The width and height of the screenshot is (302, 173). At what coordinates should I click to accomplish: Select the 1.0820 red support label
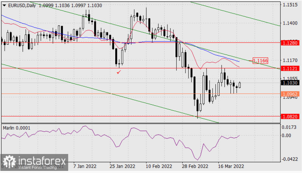coord(290,116)
